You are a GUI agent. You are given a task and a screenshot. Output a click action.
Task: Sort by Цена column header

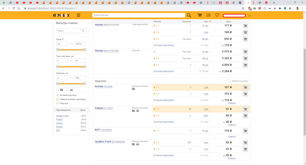[228, 21]
